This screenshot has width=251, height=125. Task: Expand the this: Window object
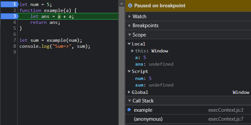point(132,51)
